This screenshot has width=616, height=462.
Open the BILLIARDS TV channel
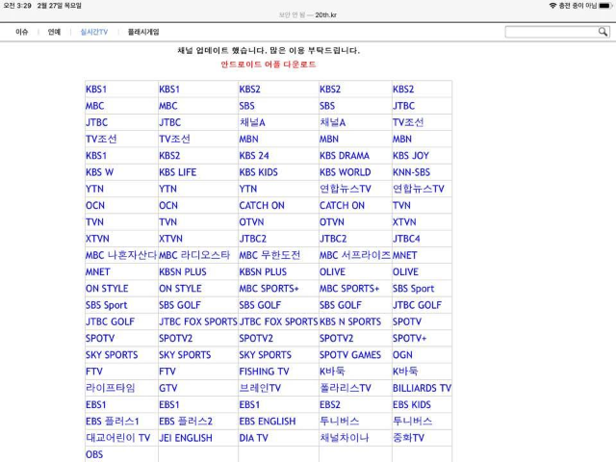click(422, 388)
